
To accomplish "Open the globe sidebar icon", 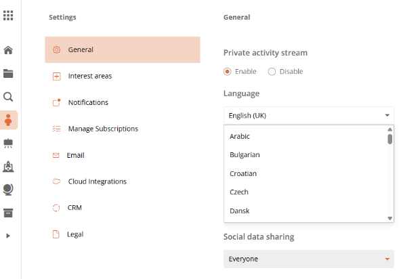I will (x=8, y=190).
